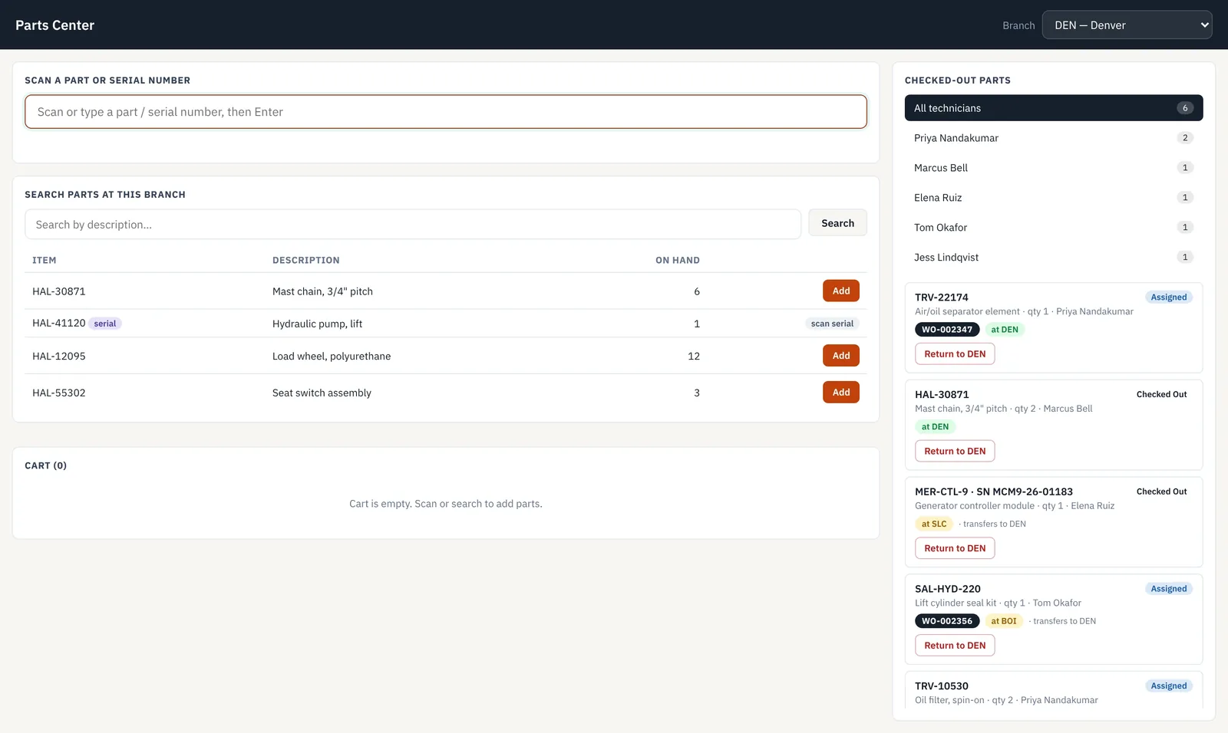Click the DESCRIPTION column header
The width and height of the screenshot is (1228, 733).
(x=305, y=261)
